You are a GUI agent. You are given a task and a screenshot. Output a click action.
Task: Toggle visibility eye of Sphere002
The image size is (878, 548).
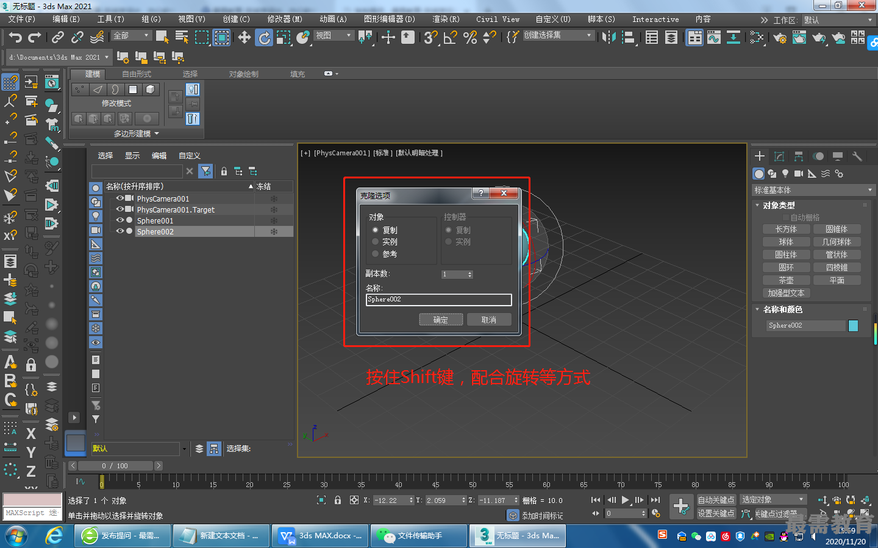(120, 231)
